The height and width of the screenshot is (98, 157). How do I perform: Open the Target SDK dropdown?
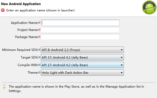click(82, 57)
